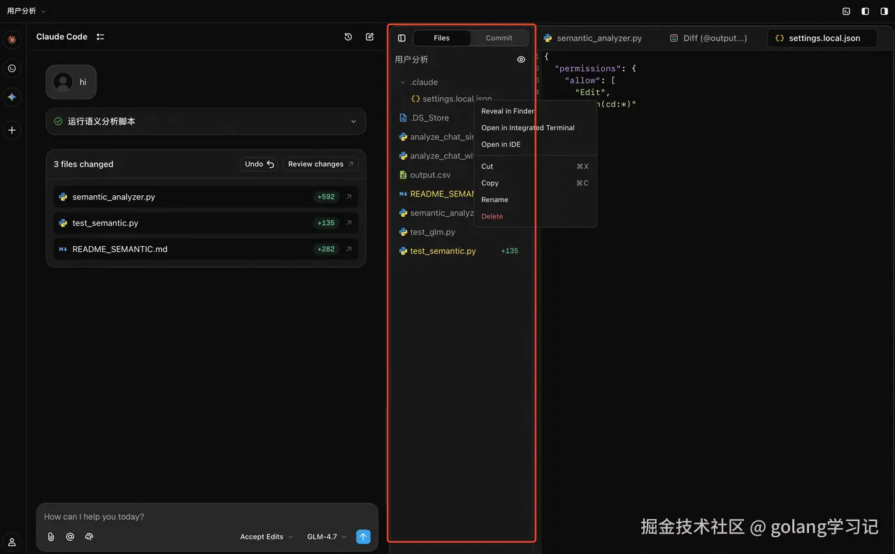This screenshot has width=895, height=554.
Task: Open the Accept Edits mode dropdown
Action: pyautogui.click(x=266, y=537)
